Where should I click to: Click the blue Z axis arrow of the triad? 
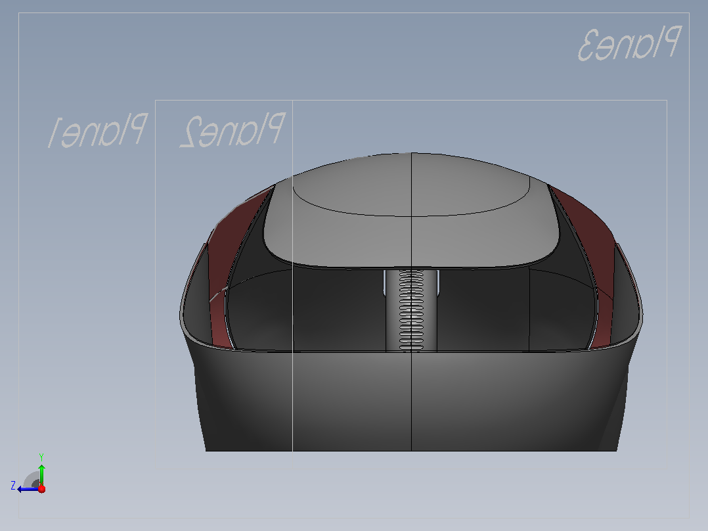point(27,490)
